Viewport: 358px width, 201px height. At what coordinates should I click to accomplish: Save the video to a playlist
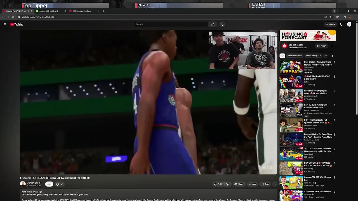pyautogui.click(x=265, y=184)
